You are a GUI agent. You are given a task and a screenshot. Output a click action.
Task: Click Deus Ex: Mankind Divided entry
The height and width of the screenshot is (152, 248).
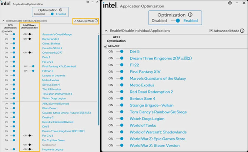[58, 122]
